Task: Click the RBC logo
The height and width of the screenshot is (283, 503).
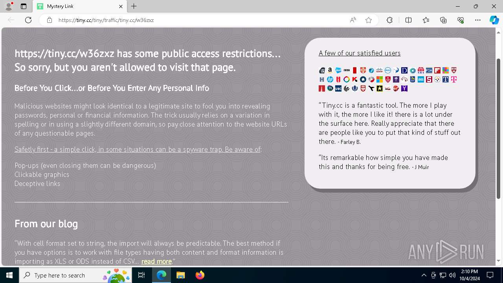Action: [x=412, y=79]
